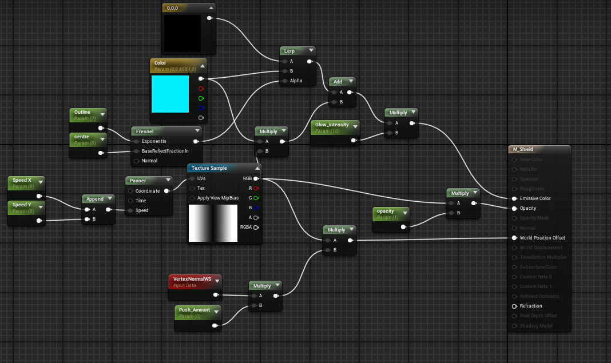Expand the Speed X node arrow

41,182
